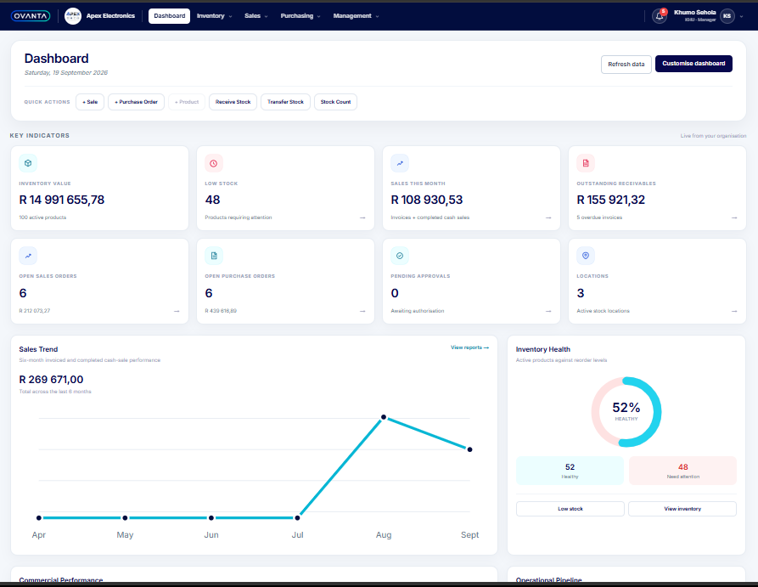Click the 'R 212 073,27' sales orders amount

coord(35,311)
